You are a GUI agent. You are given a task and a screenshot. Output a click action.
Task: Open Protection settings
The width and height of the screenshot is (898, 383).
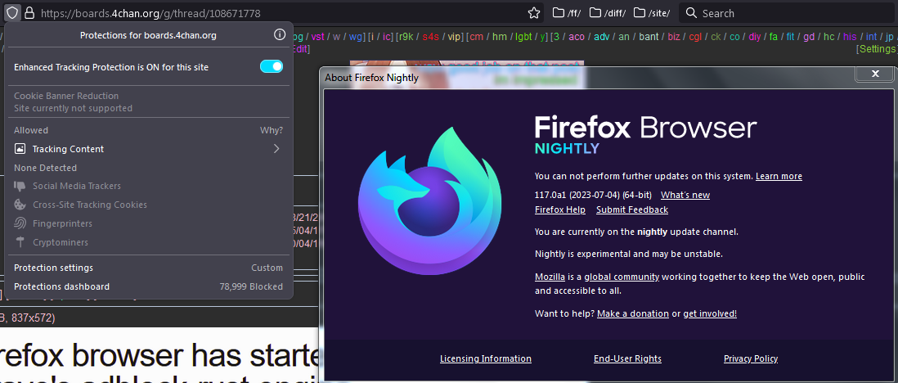(53, 268)
